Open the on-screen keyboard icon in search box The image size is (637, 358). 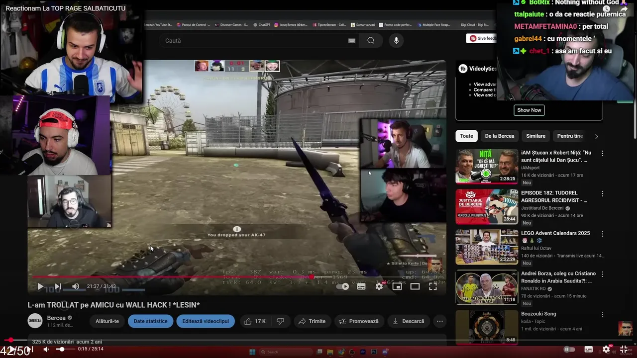click(x=352, y=41)
